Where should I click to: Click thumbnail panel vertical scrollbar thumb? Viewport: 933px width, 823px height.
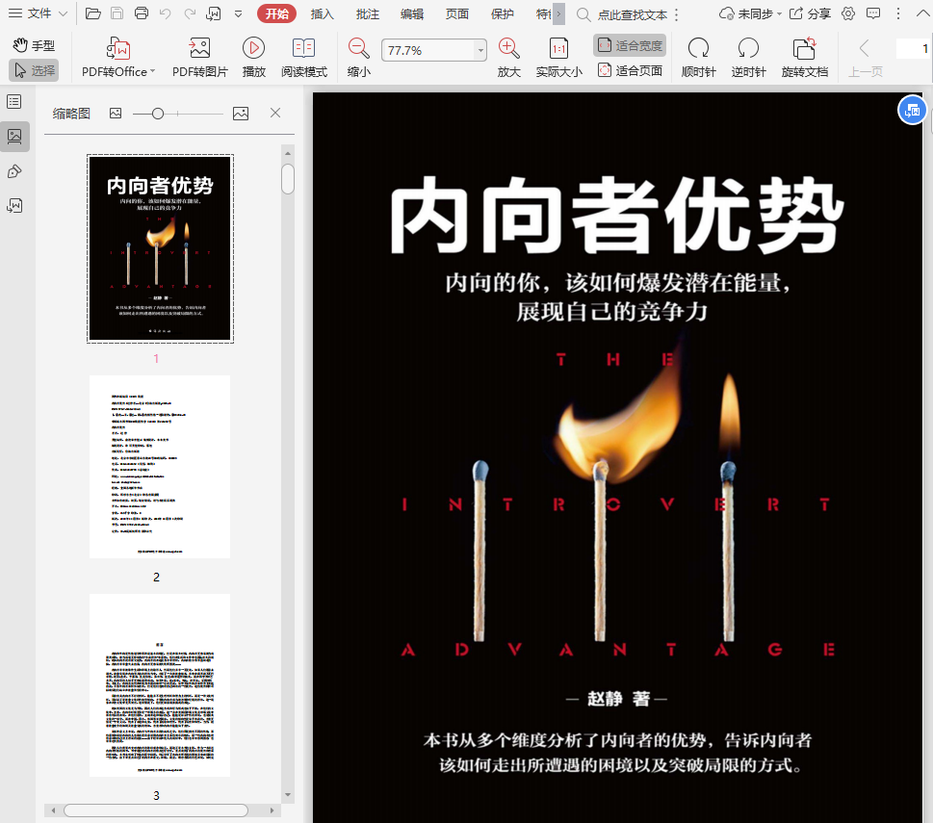(x=288, y=180)
